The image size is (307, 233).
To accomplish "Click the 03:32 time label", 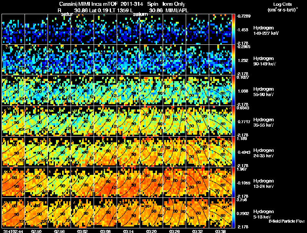I will [x=197, y=231].
